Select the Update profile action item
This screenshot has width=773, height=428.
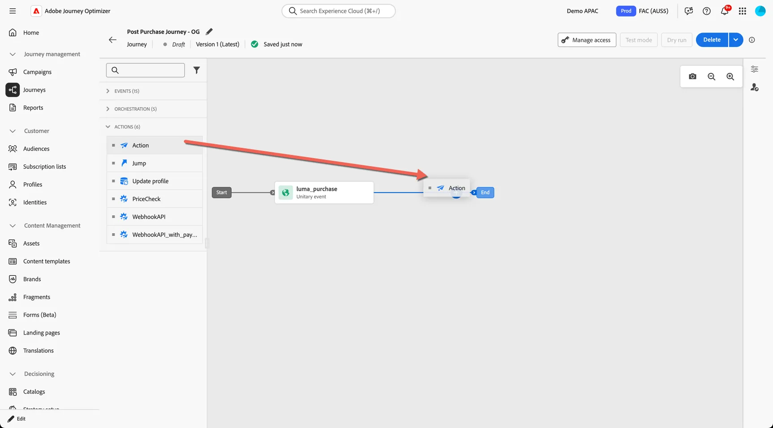tap(154, 181)
